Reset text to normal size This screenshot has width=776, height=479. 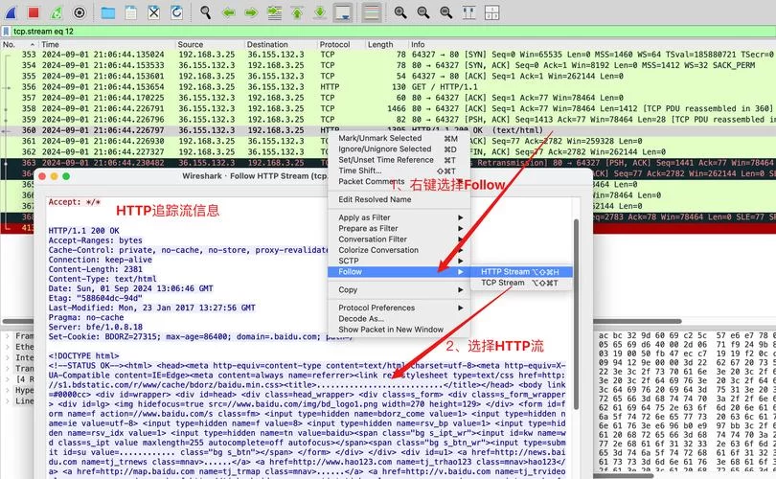tap(445, 12)
